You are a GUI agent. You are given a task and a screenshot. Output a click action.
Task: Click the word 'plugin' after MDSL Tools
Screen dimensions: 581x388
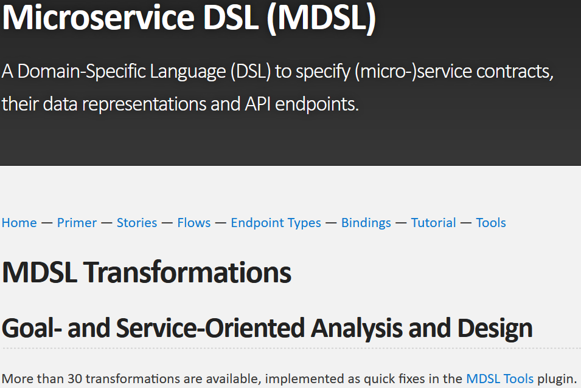(555, 379)
